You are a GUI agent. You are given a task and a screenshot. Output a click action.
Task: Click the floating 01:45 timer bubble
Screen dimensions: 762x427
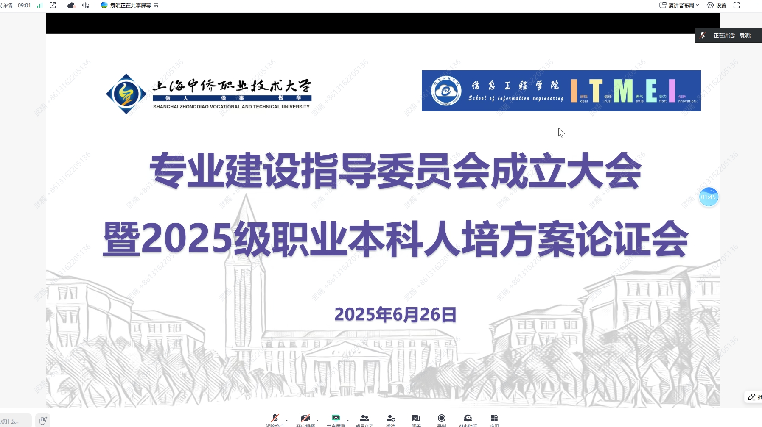click(x=709, y=197)
